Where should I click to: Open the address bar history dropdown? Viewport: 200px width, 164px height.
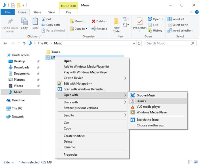point(134,43)
